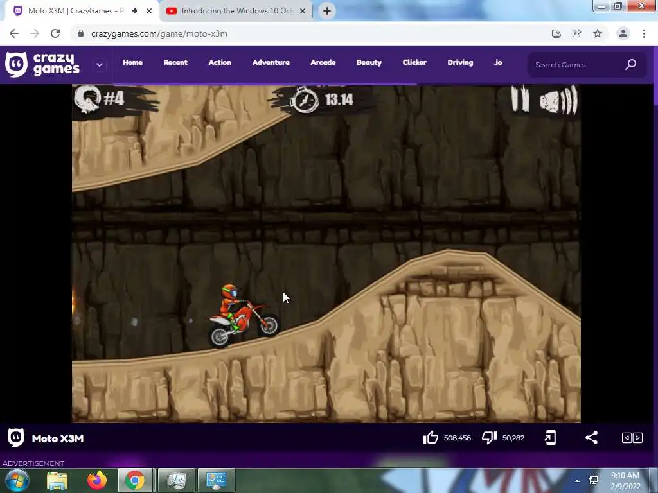Open the Chrome three-dot menu
The height and width of the screenshot is (493, 658).
(644, 33)
